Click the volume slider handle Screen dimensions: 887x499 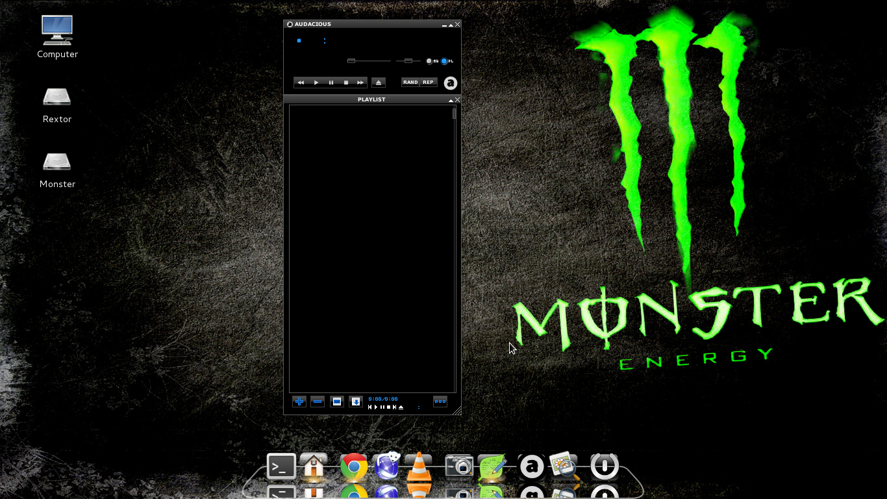tap(351, 60)
